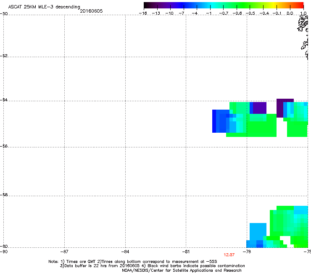Select the '-0.5' color scale label
The height and width of the screenshot is (273, 311).
(x=250, y=13)
